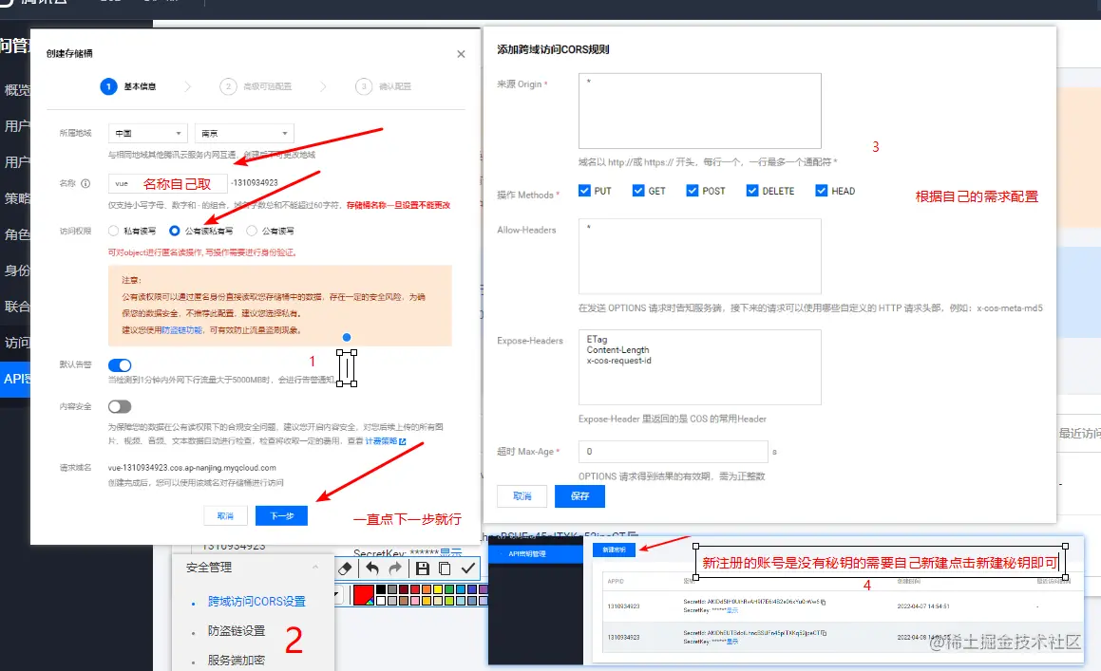This screenshot has height=671, width=1101.
Task: Copy SecretId of the 2022-04-08 key row
Action: coord(824,633)
